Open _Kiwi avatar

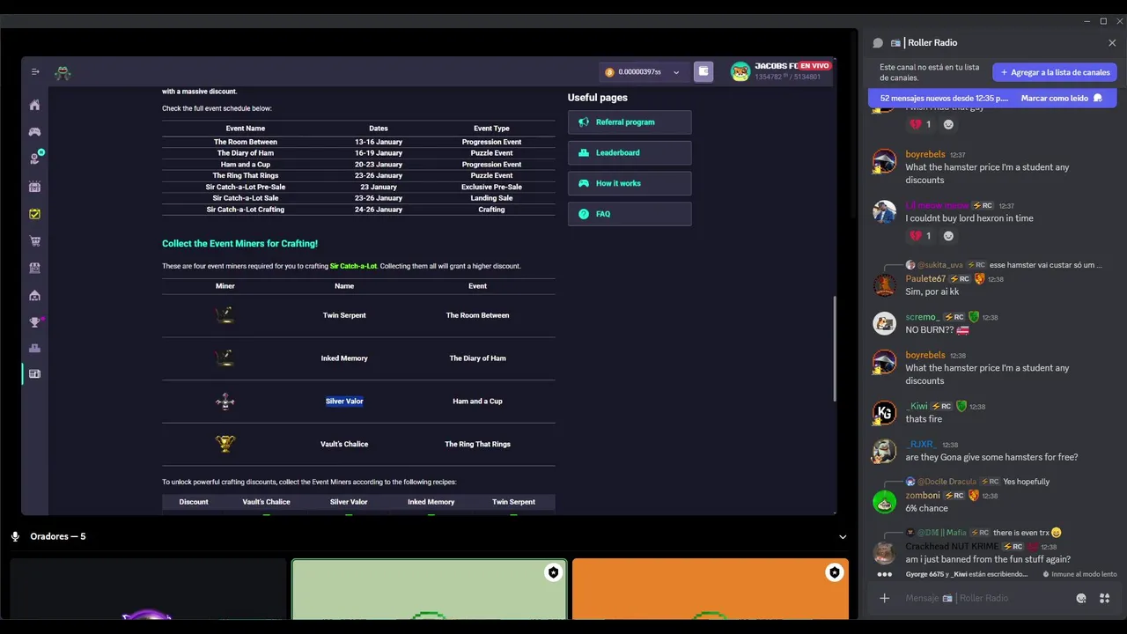(x=884, y=413)
